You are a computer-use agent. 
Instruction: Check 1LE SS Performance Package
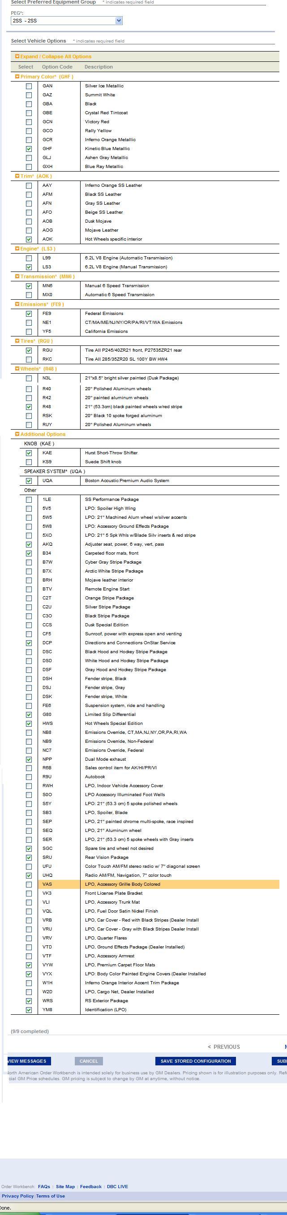pyautogui.click(x=29, y=500)
